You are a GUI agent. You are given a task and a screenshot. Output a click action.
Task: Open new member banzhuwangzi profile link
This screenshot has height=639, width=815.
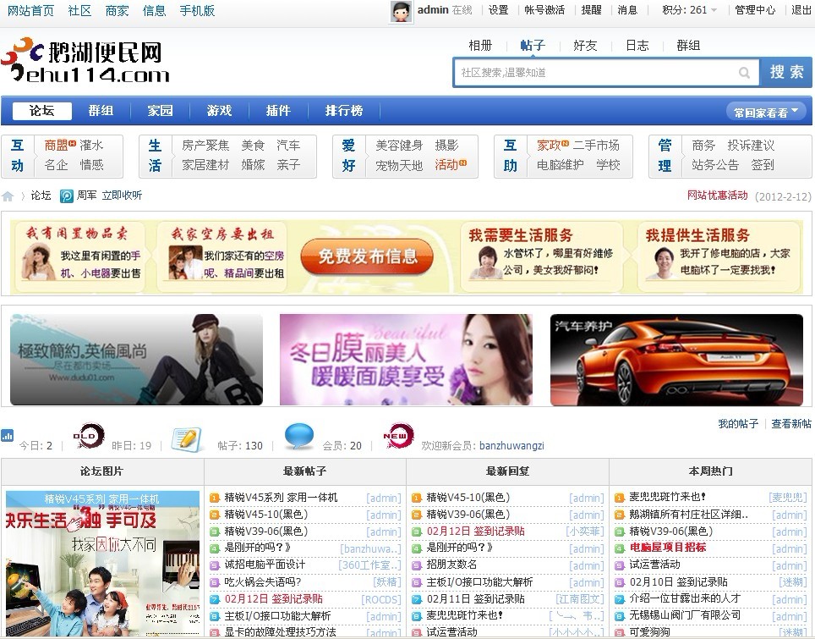click(x=511, y=446)
